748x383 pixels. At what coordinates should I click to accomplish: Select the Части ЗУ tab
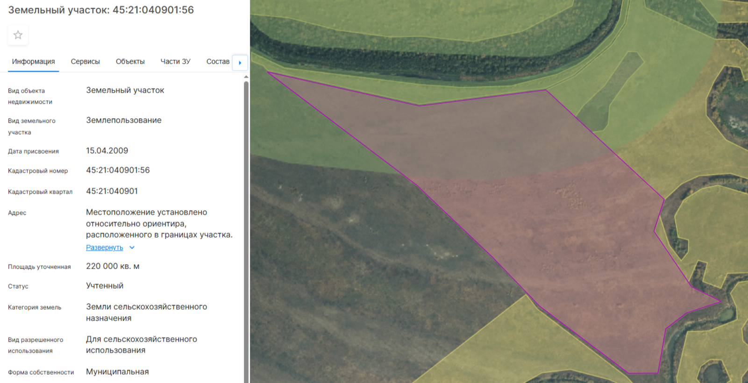(x=176, y=62)
